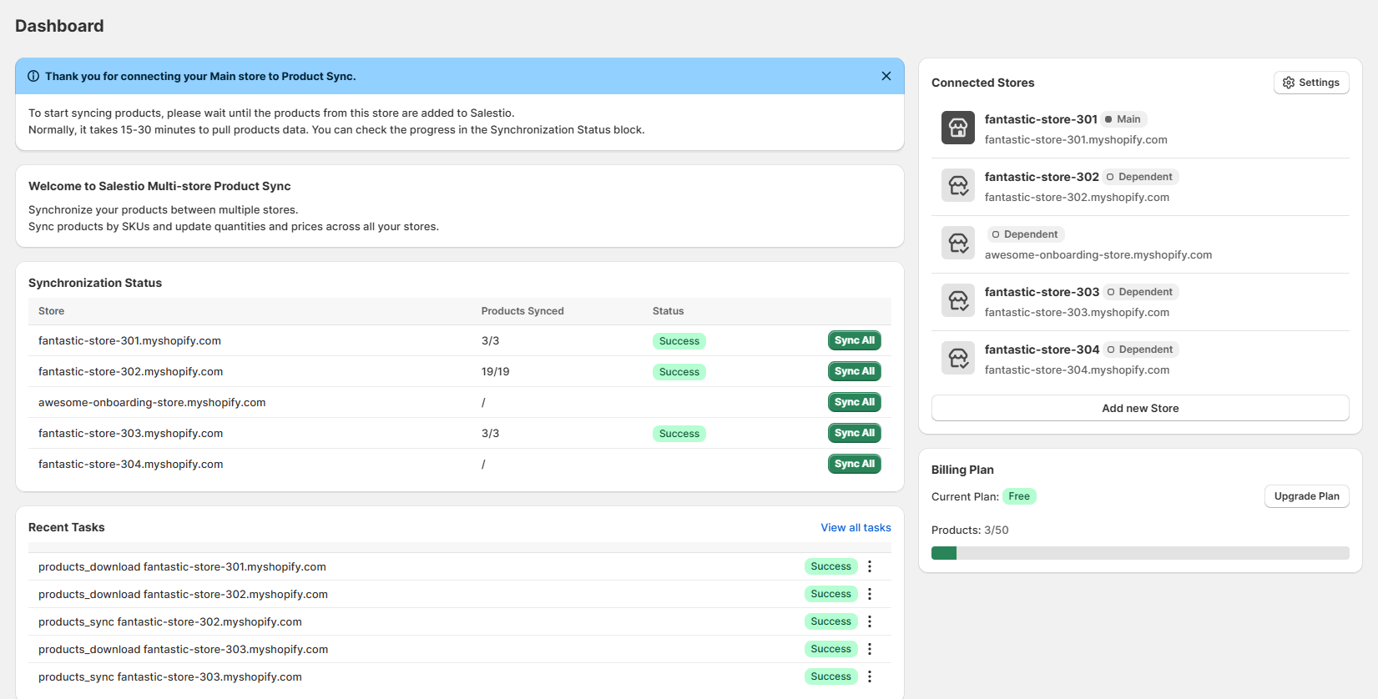Screen dimensions: 1378x699
Task: Click fantastic-store-302.myshopify.com URL in Connected Stores
Action: click(x=1077, y=198)
